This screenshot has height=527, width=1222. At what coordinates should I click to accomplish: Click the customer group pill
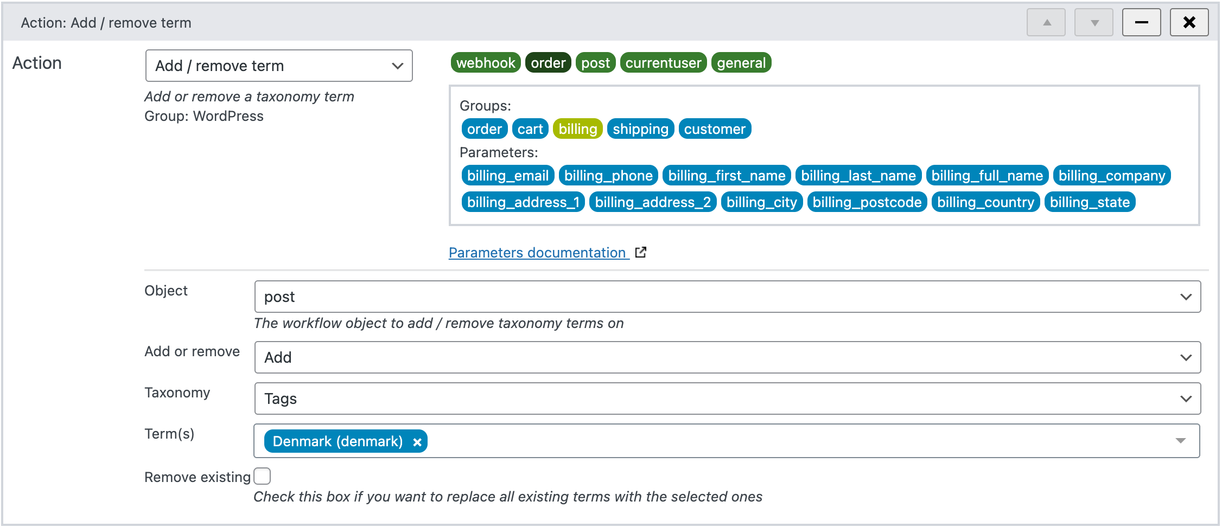pyautogui.click(x=715, y=128)
